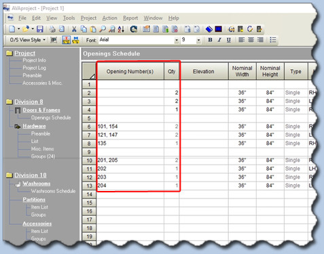Open the Accessories link
Screen dimensions: 324x254
pos(37,224)
